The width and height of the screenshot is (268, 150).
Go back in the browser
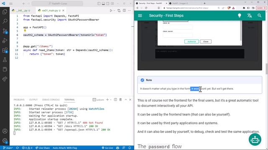137,8
